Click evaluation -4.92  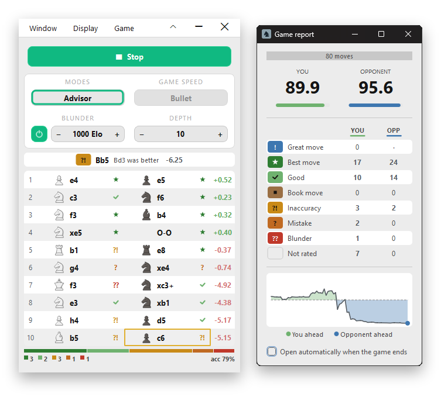pos(223,285)
